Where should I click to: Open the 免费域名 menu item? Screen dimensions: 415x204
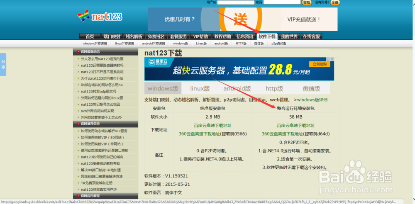click(156, 36)
